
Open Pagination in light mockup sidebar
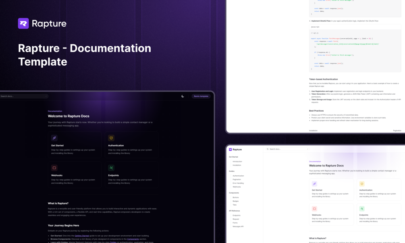pyautogui.click(x=237, y=179)
